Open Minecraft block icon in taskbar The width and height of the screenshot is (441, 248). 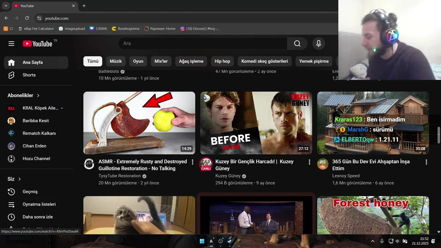[239, 241]
